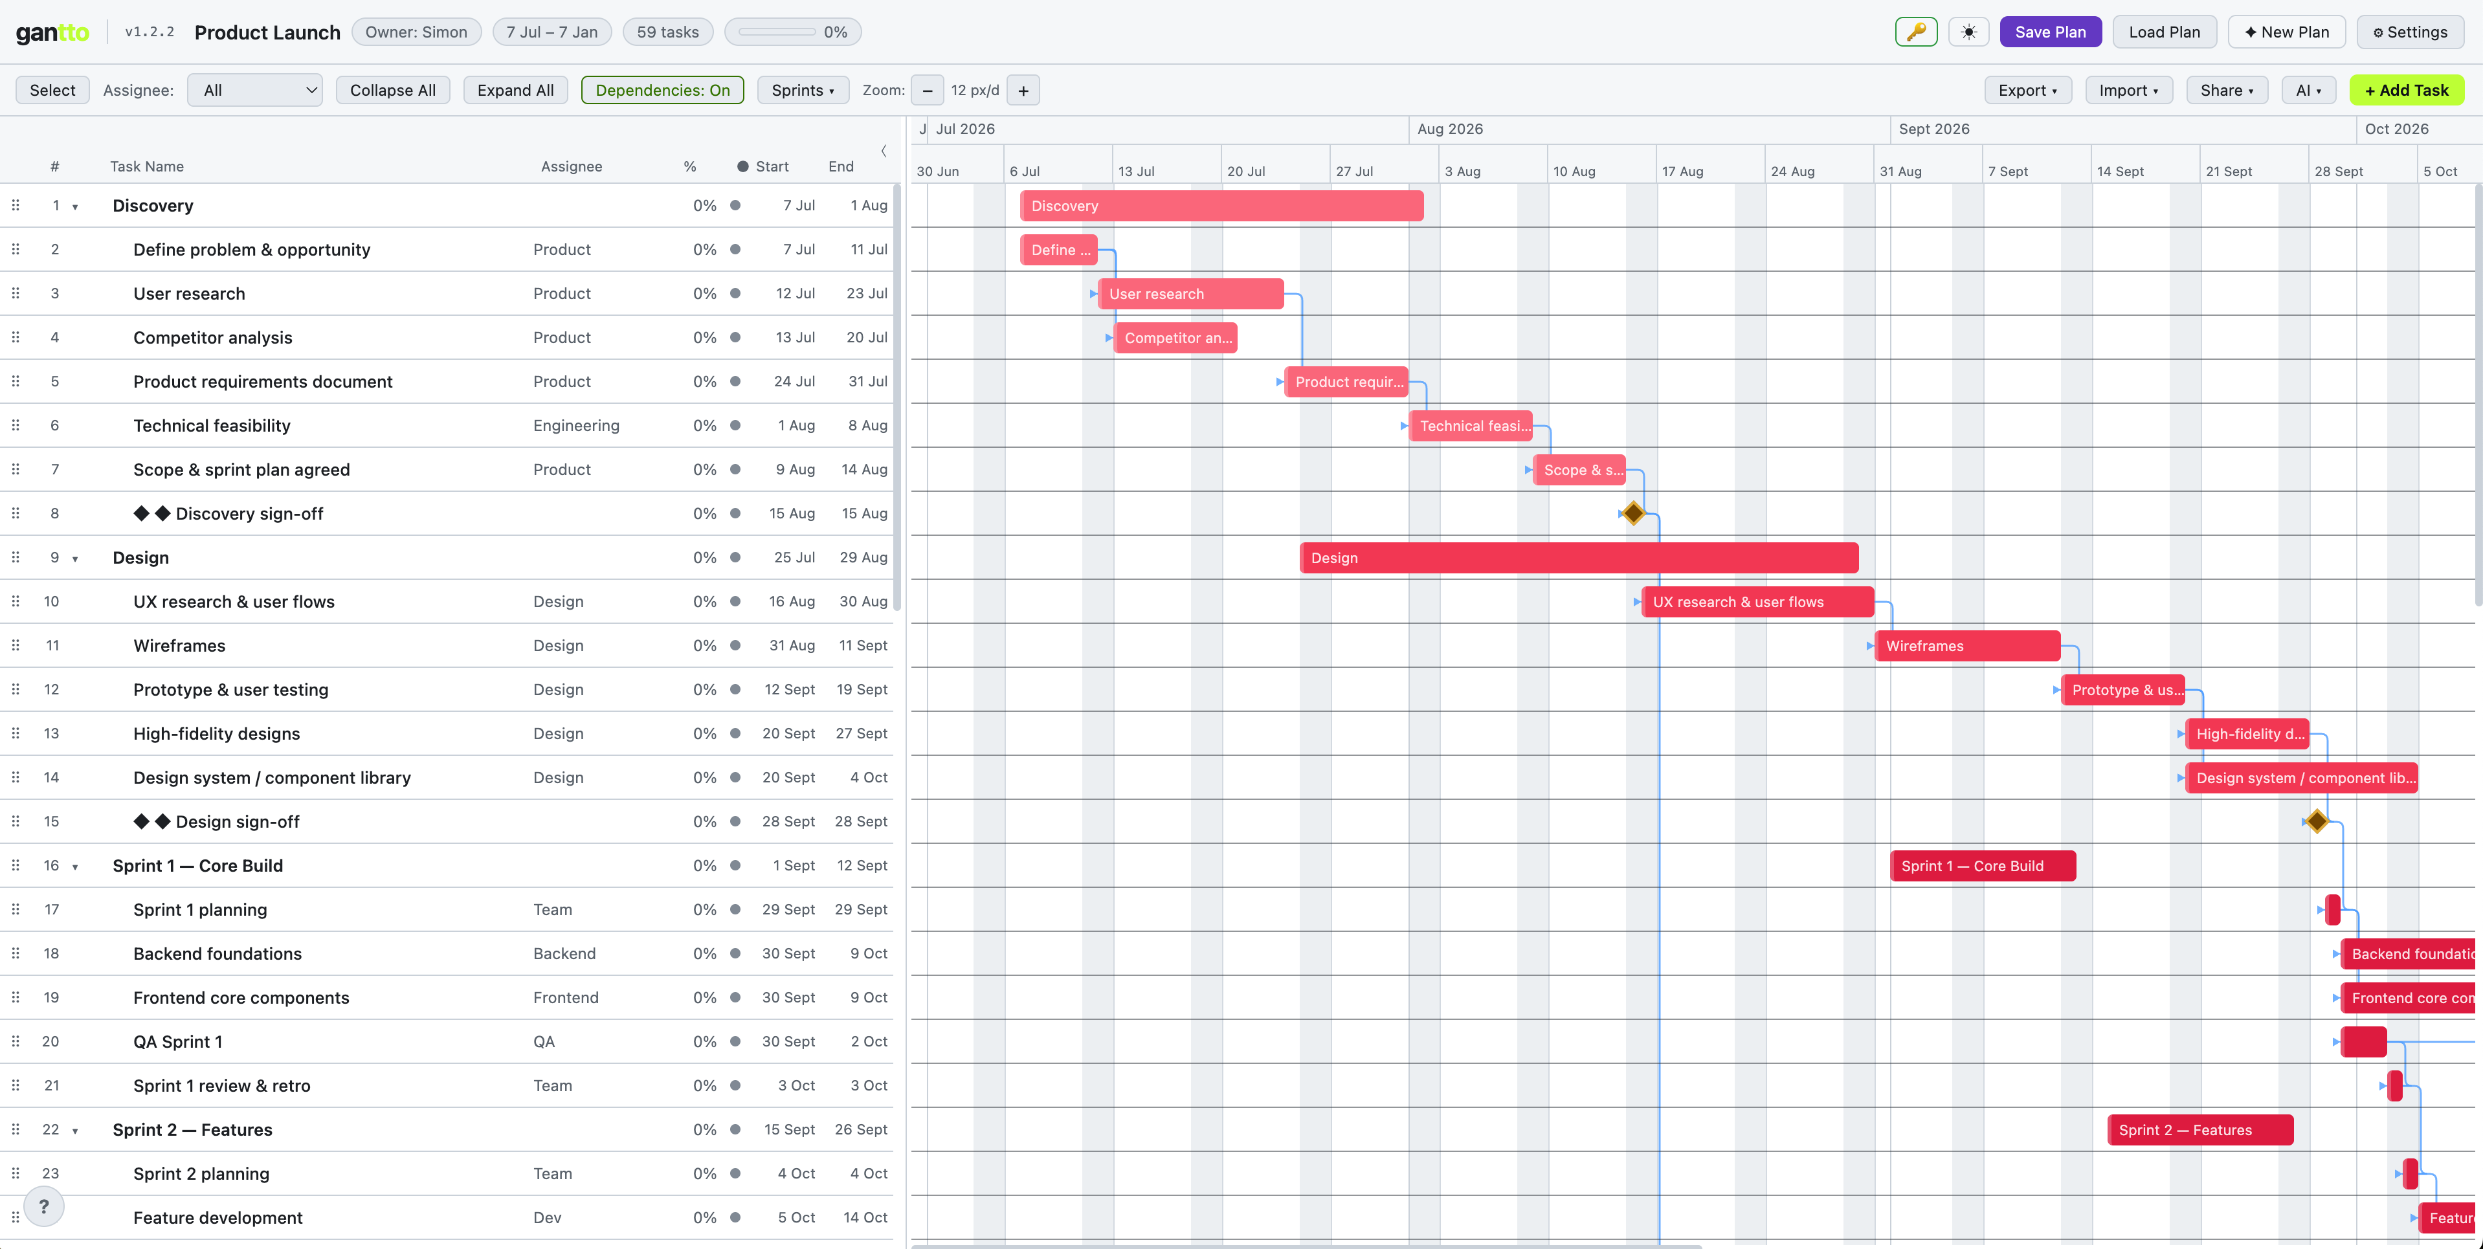
Task: Collapse Sprint 2 — Features group
Action: point(75,1131)
